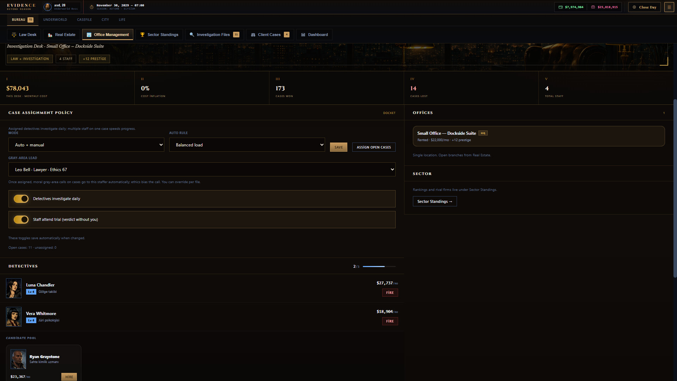Click the Law Desk scales icon

pyautogui.click(x=14, y=35)
